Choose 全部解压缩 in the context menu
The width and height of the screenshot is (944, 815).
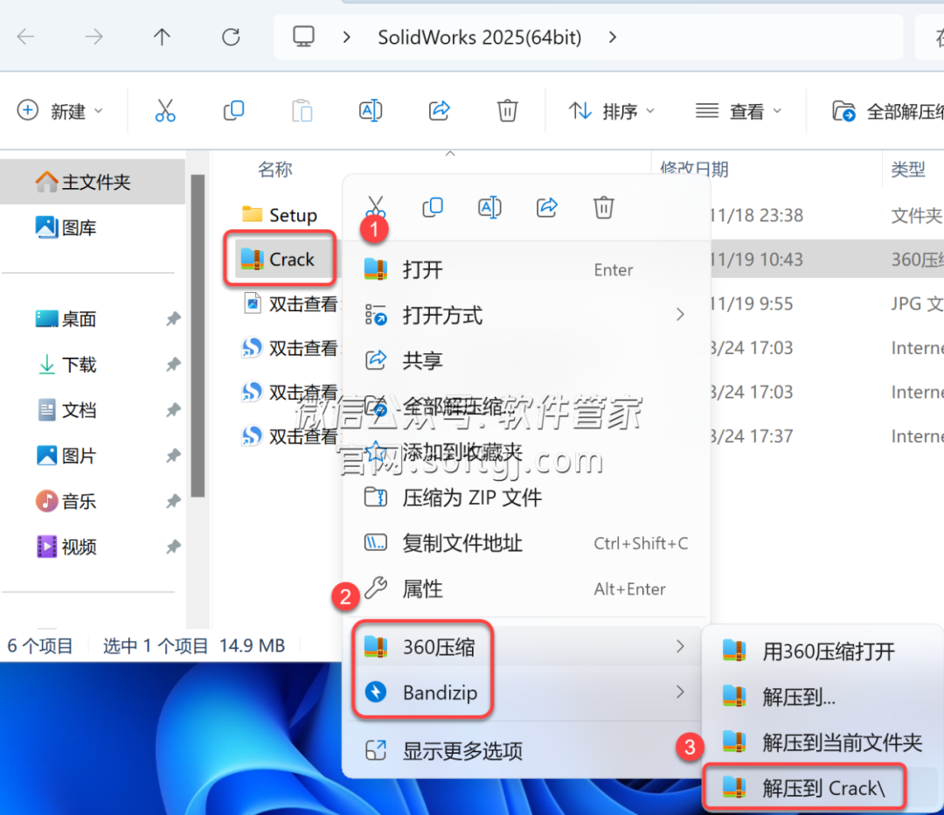[x=527, y=406]
